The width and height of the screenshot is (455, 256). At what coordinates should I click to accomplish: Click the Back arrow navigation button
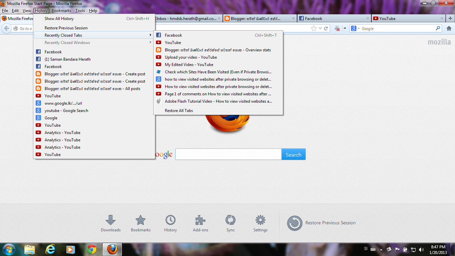click(x=6, y=29)
